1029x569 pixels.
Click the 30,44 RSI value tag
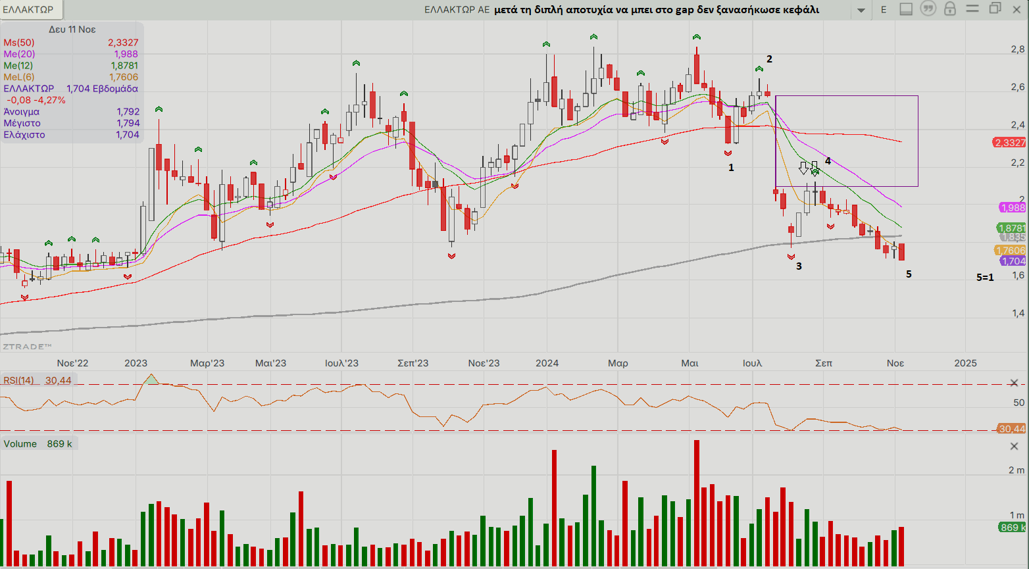tap(1012, 429)
